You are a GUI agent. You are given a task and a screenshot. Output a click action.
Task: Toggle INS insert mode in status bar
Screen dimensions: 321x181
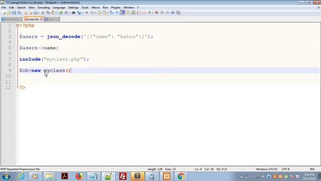coord(312,169)
